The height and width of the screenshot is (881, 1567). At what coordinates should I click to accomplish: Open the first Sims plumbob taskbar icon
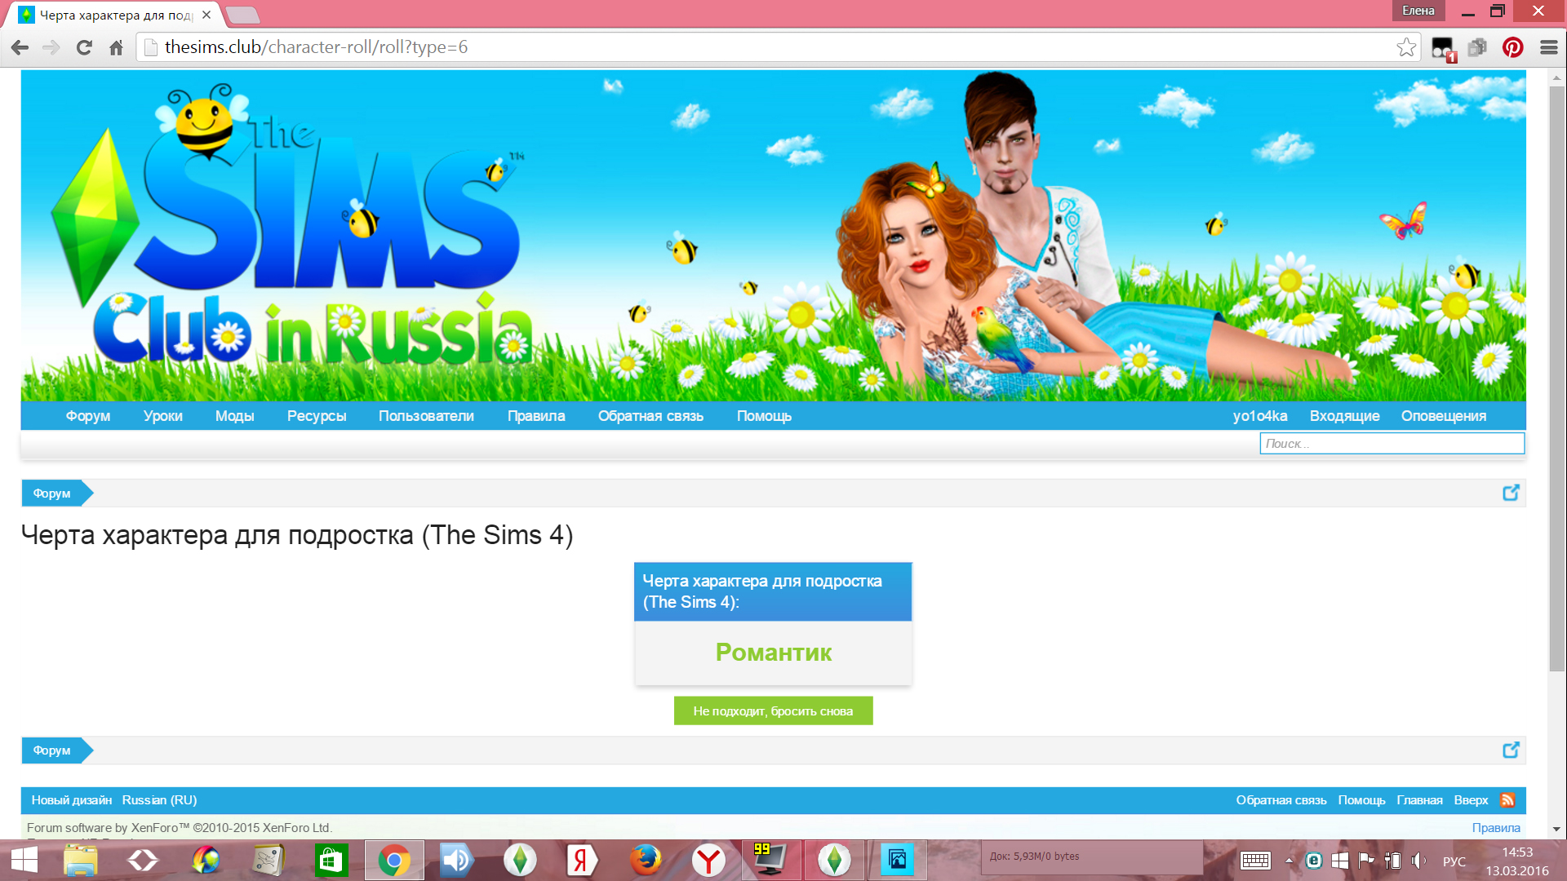click(x=520, y=860)
